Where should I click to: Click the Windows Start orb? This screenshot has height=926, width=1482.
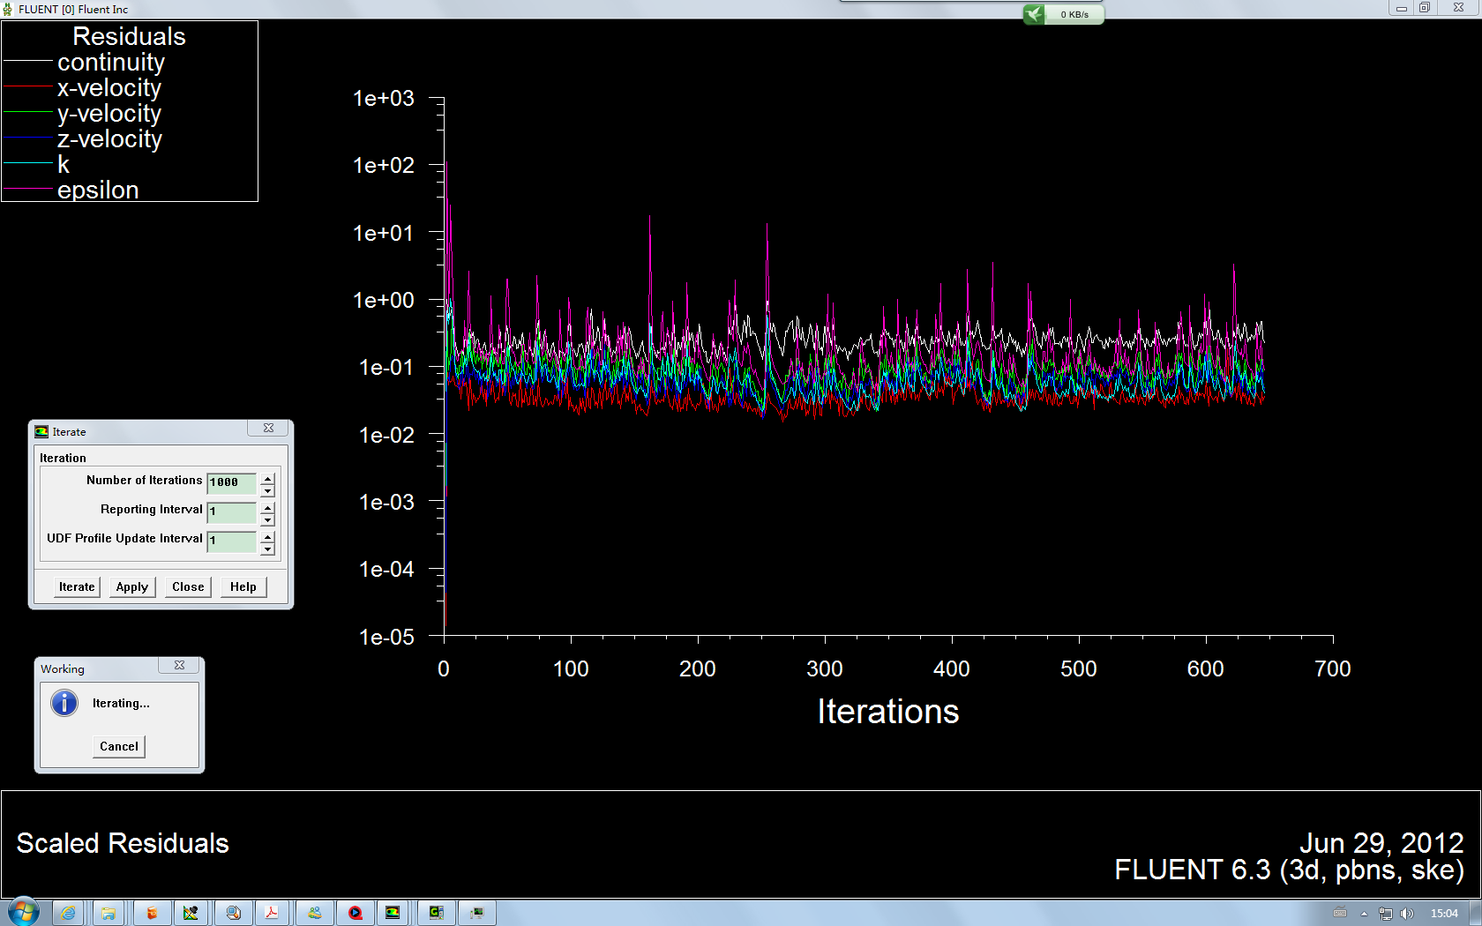[24, 912]
